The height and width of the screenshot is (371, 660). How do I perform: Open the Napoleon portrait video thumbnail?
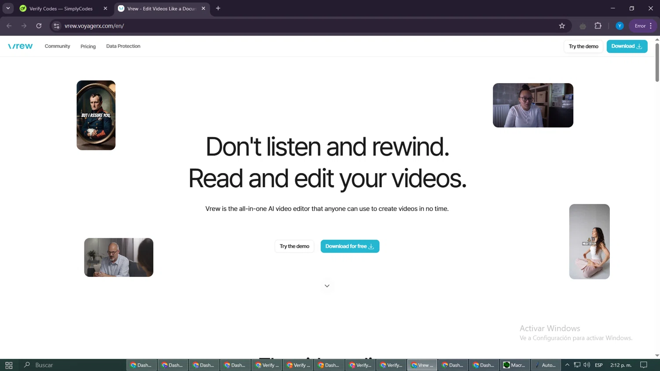click(x=96, y=115)
